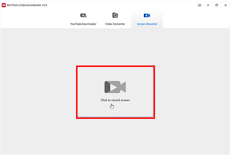Click the 'Click to record screen' text
Image resolution: width=235 pixels, height=155 pixels.
(x=115, y=100)
